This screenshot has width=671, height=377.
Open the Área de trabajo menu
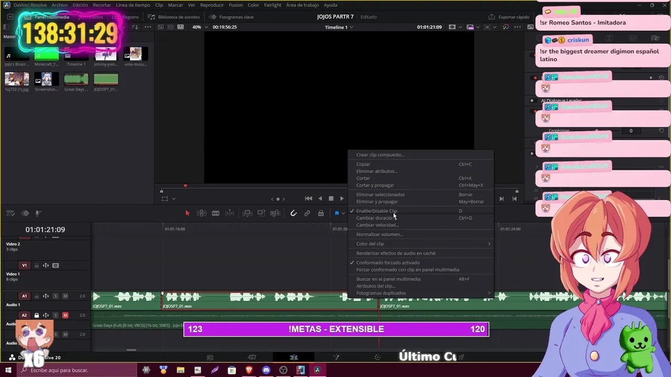[302, 5]
